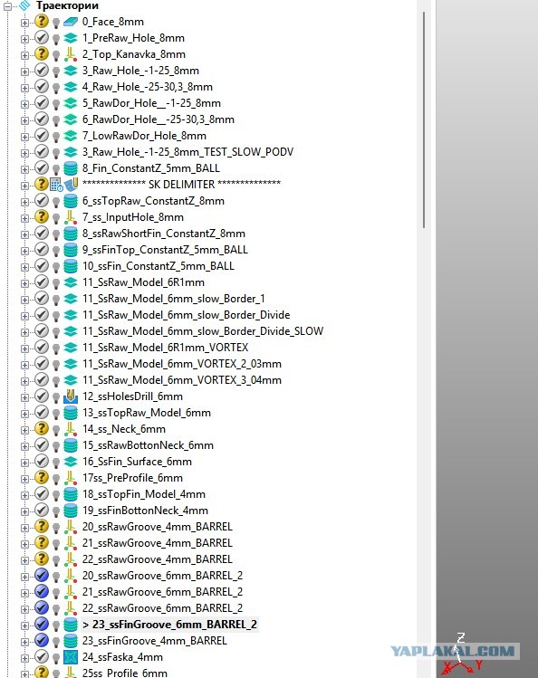This screenshot has width=538, height=678.
Task: Click the status question mark of 0_Face_8mm
Action: (42, 21)
